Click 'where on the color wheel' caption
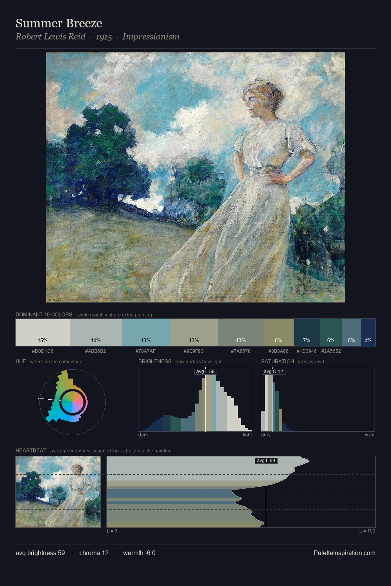Viewport: 391px width, 586px height. point(57,361)
